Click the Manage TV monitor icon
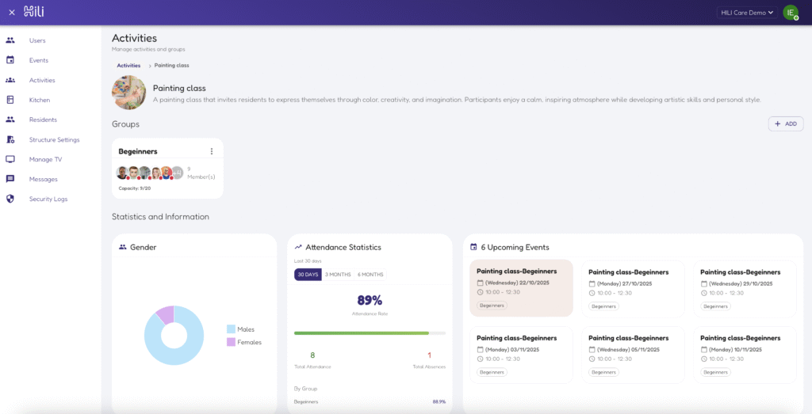The width and height of the screenshot is (812, 414). click(10, 159)
